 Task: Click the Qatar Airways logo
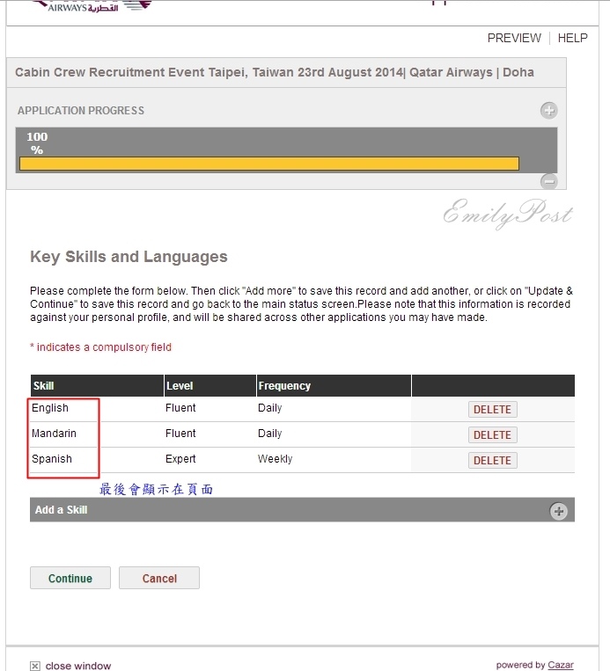point(92,6)
